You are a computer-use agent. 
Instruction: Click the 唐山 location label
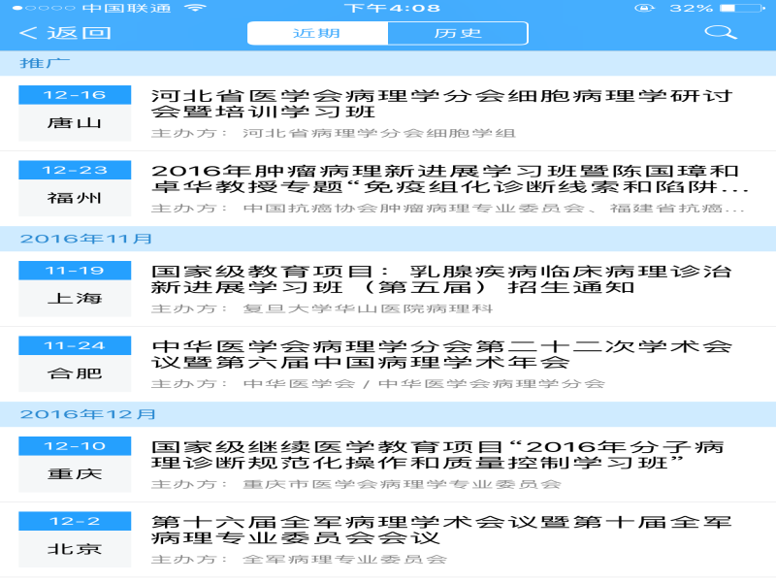pos(75,123)
